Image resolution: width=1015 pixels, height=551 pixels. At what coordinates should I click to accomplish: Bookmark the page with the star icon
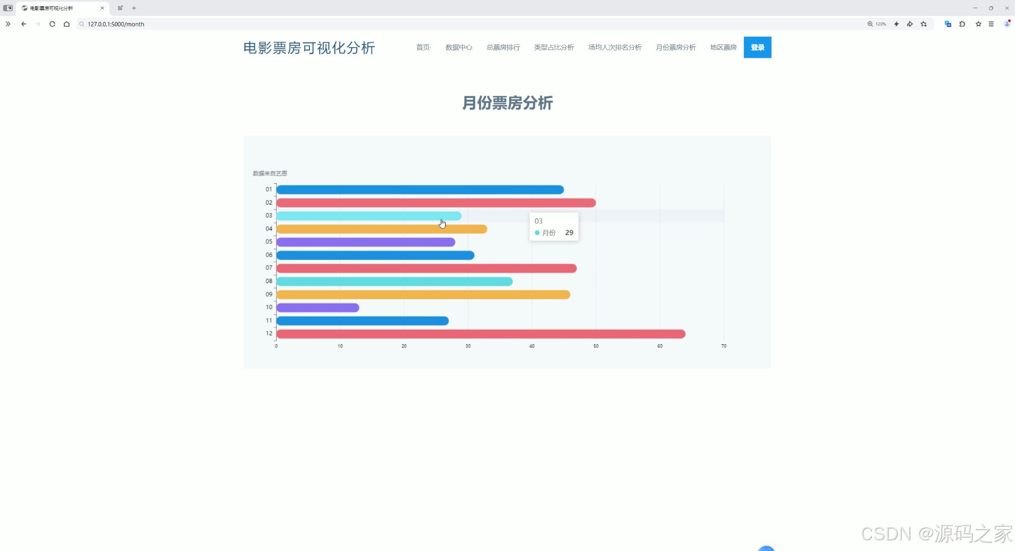click(x=924, y=24)
